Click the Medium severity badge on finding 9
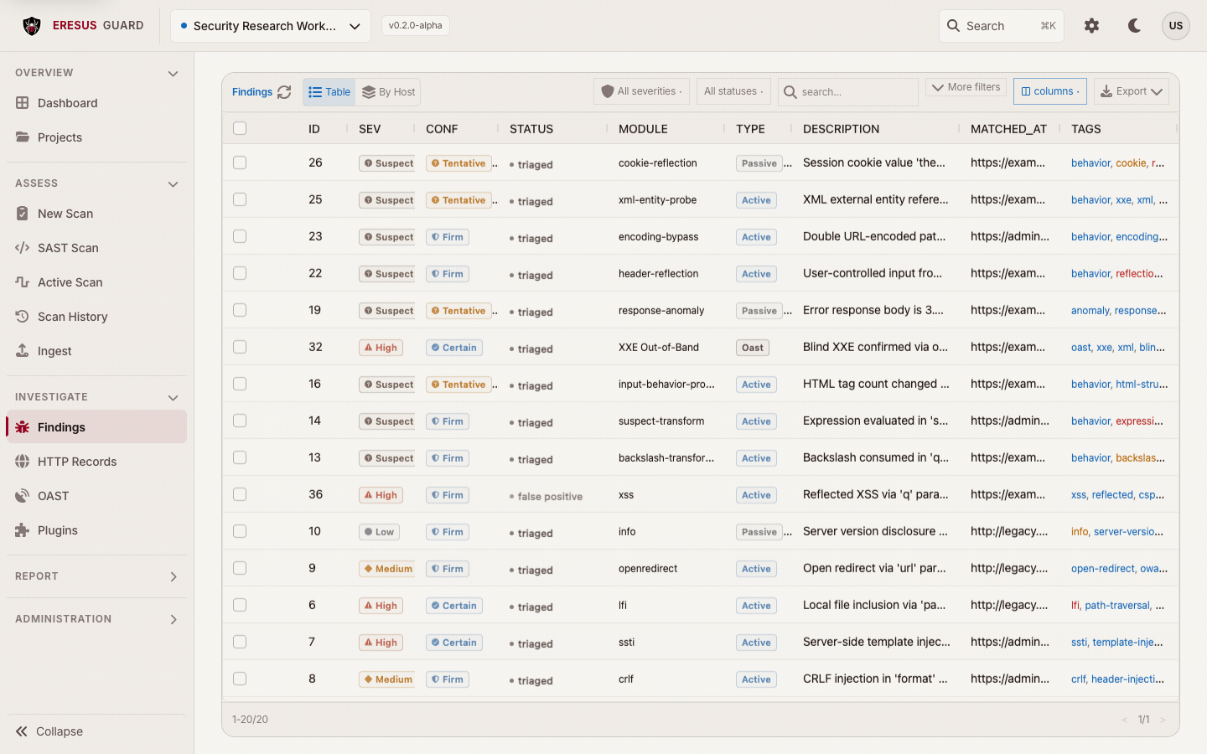The width and height of the screenshot is (1207, 754). point(388,569)
